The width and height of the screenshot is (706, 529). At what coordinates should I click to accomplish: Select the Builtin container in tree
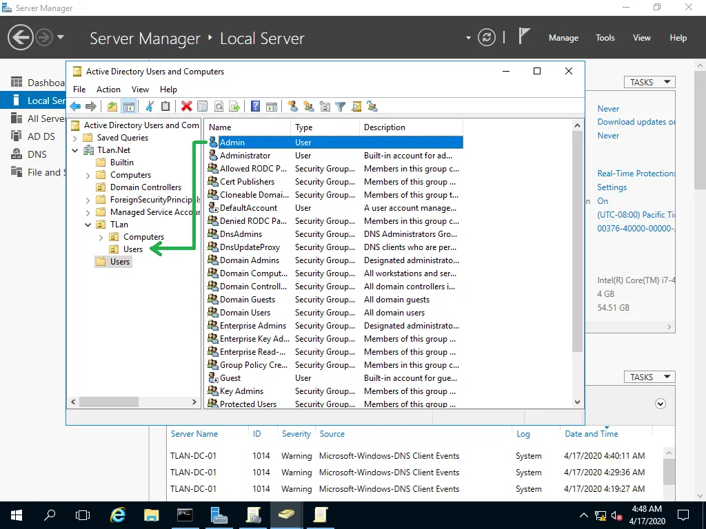coord(122,163)
